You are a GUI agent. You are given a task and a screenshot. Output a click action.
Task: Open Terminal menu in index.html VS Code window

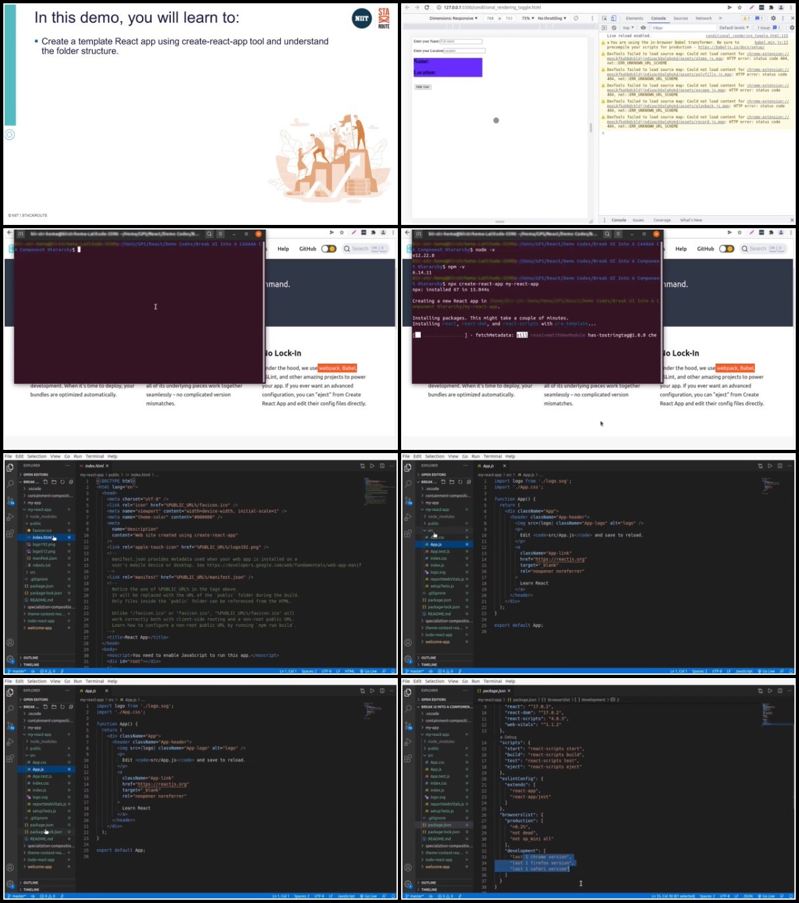pyautogui.click(x=95, y=456)
